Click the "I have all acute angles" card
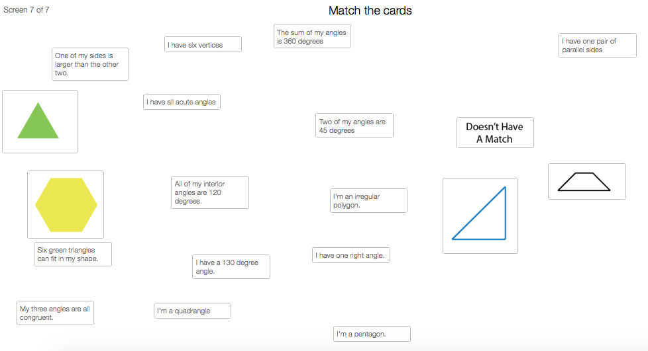The height and width of the screenshot is (351, 648). (x=181, y=102)
